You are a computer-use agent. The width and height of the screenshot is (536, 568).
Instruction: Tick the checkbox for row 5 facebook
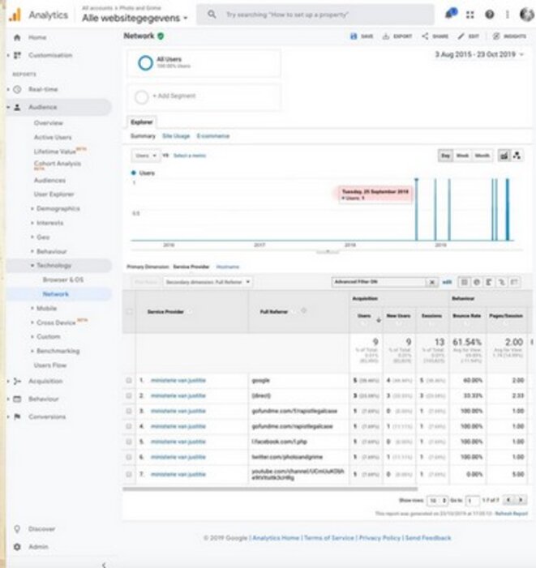point(129,442)
